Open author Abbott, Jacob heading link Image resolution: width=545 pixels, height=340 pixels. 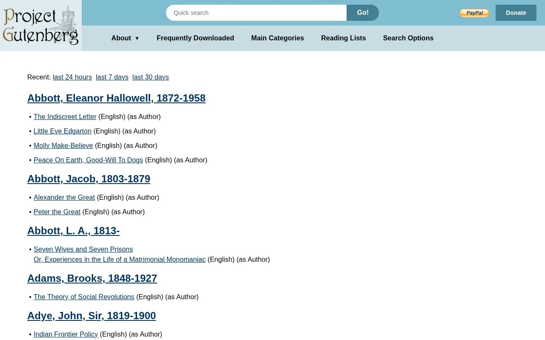pyautogui.click(x=89, y=179)
